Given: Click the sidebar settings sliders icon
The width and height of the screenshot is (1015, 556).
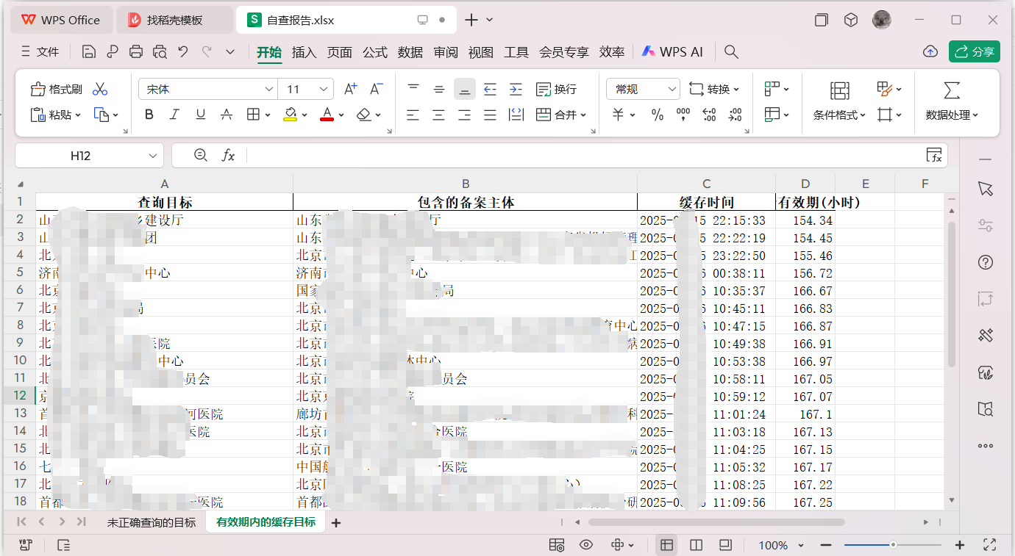Looking at the screenshot, I should click(x=986, y=225).
